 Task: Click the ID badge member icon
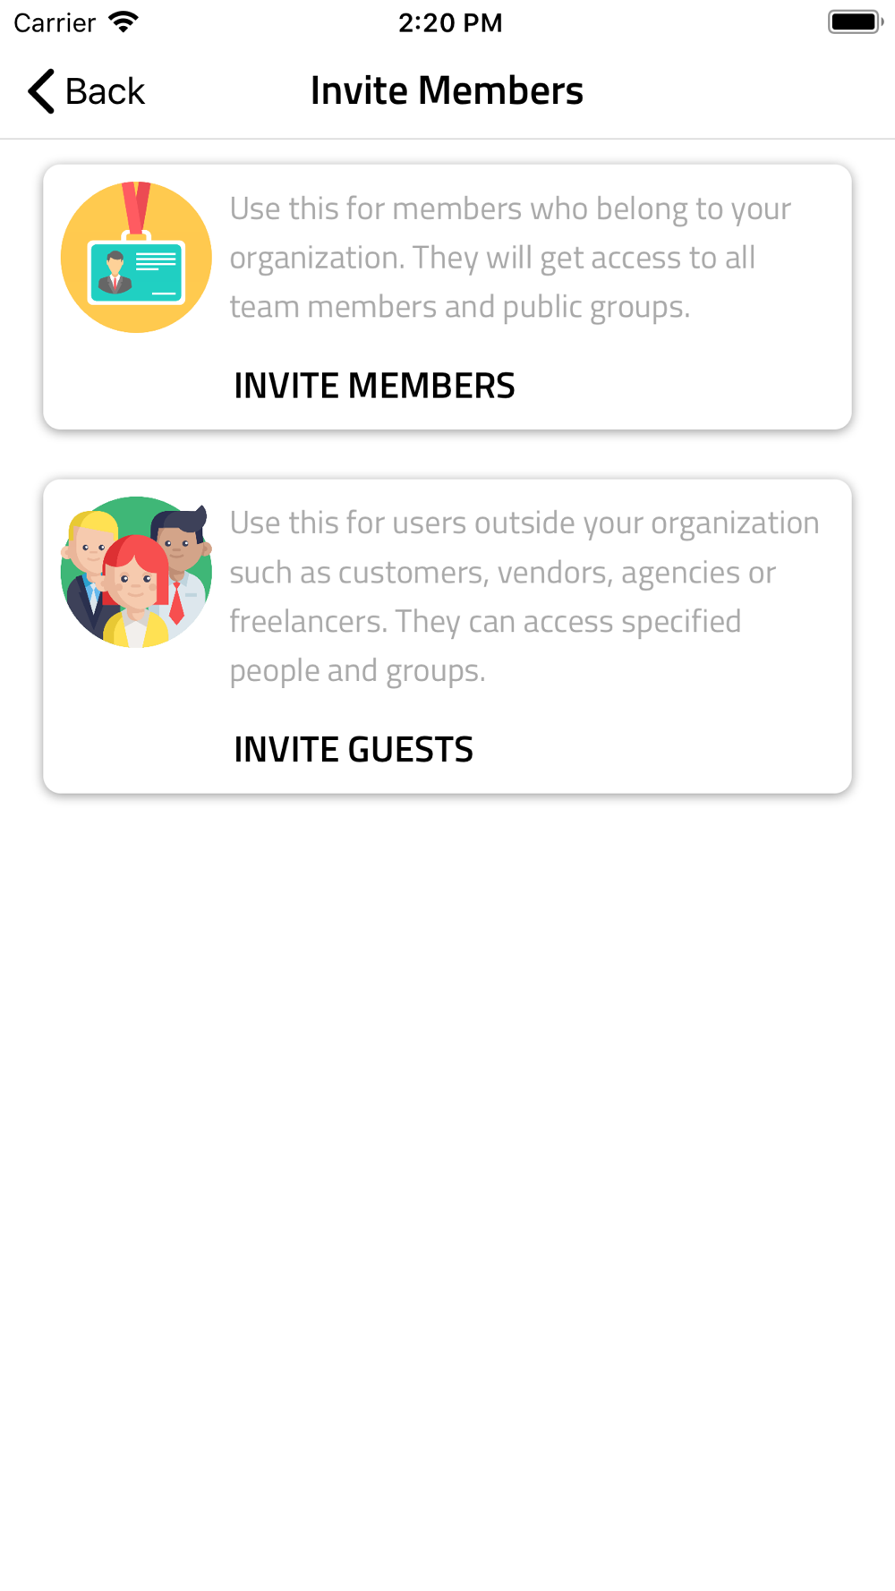click(136, 258)
